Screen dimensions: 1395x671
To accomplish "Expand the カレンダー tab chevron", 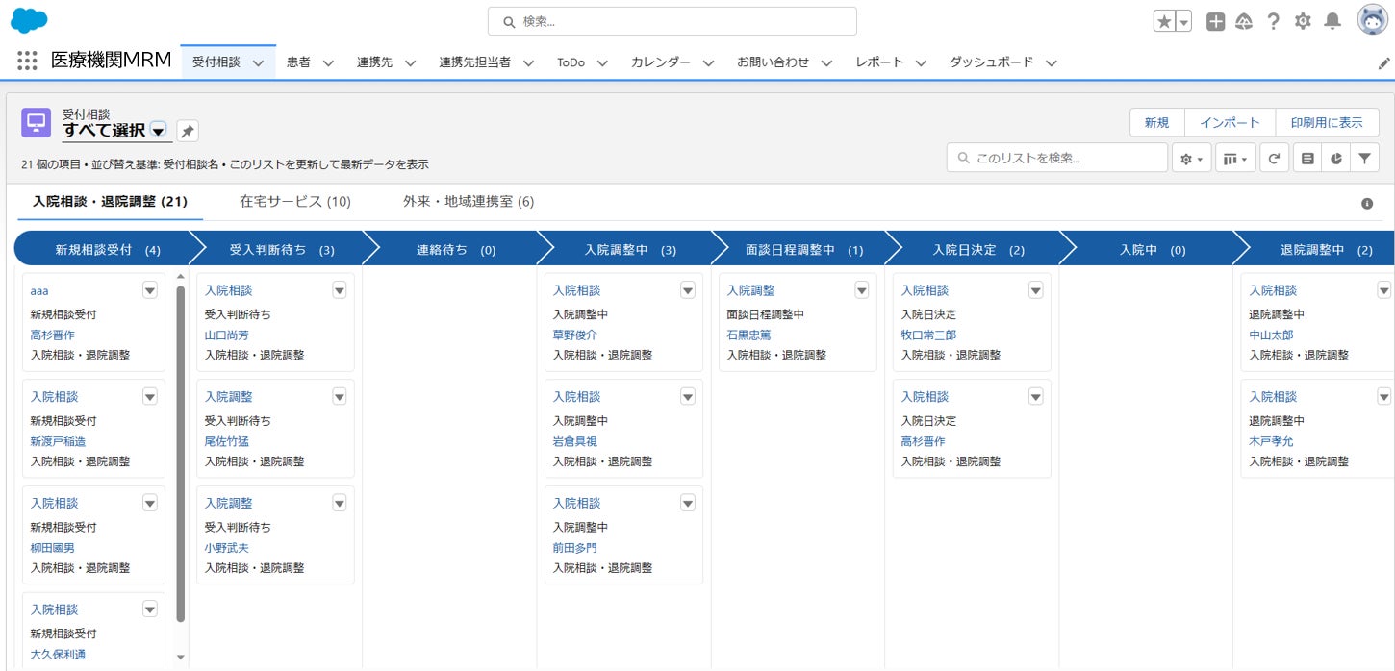I will point(708,62).
